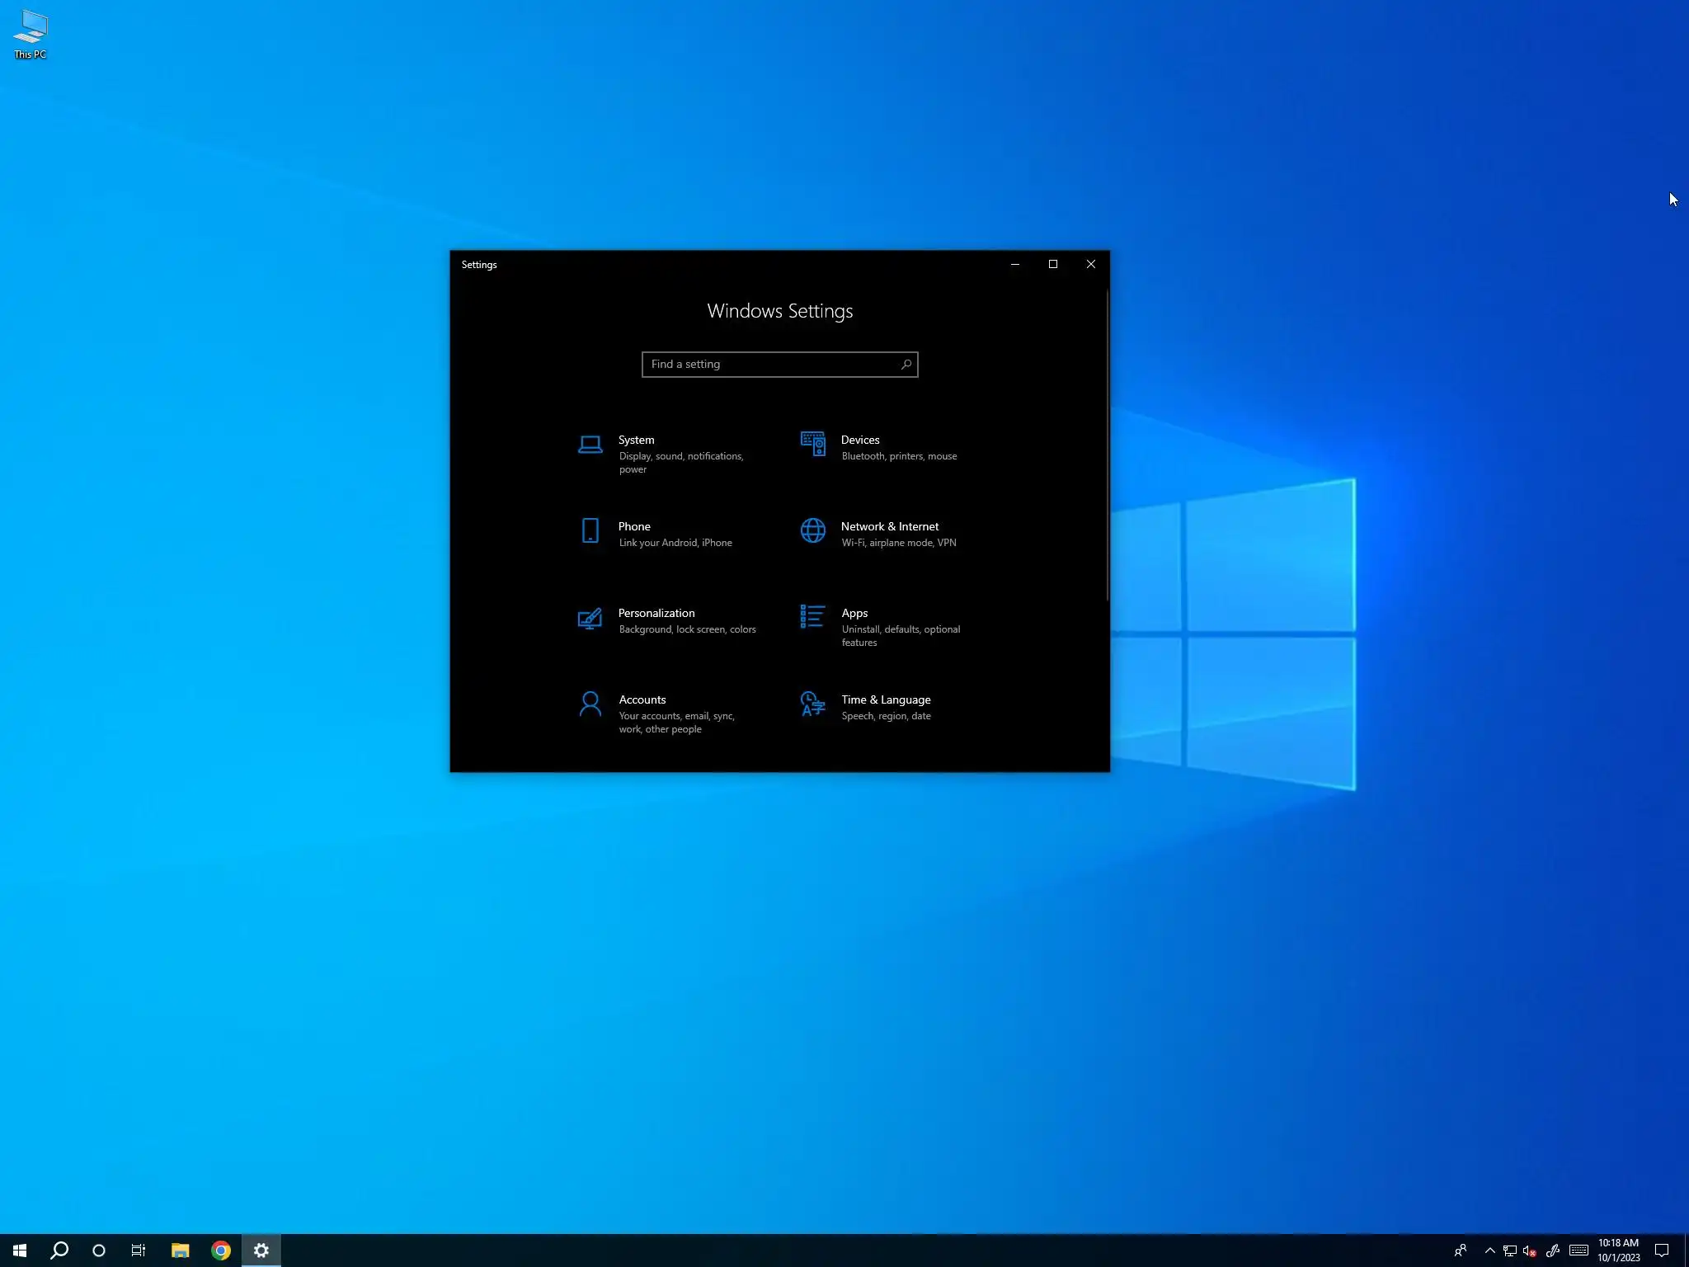The height and width of the screenshot is (1267, 1689).
Task: Open Task View on the taskbar
Action: pyautogui.click(x=139, y=1251)
